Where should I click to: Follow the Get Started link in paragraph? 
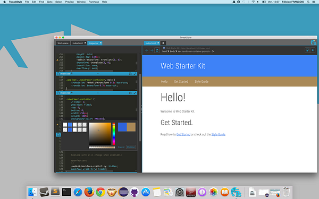tap(183, 134)
